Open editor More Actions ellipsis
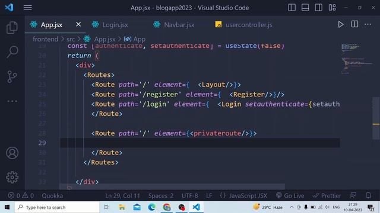380x213 pixels. (x=368, y=24)
